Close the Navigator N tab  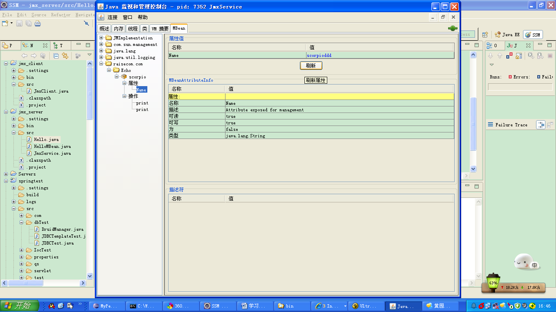45,45
